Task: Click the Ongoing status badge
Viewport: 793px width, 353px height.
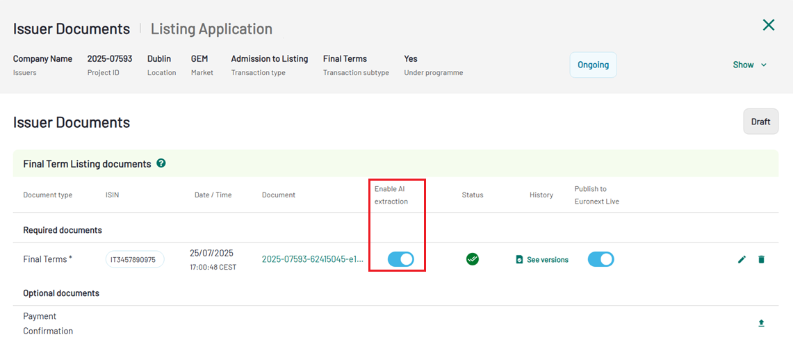Action: pos(593,65)
